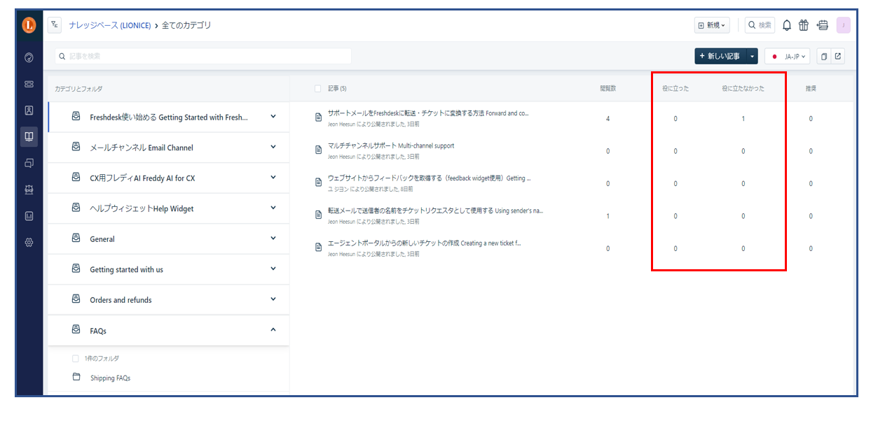
Task: Click the General category drawer icon
Action: tap(76, 238)
